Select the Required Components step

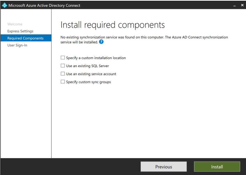25,38
